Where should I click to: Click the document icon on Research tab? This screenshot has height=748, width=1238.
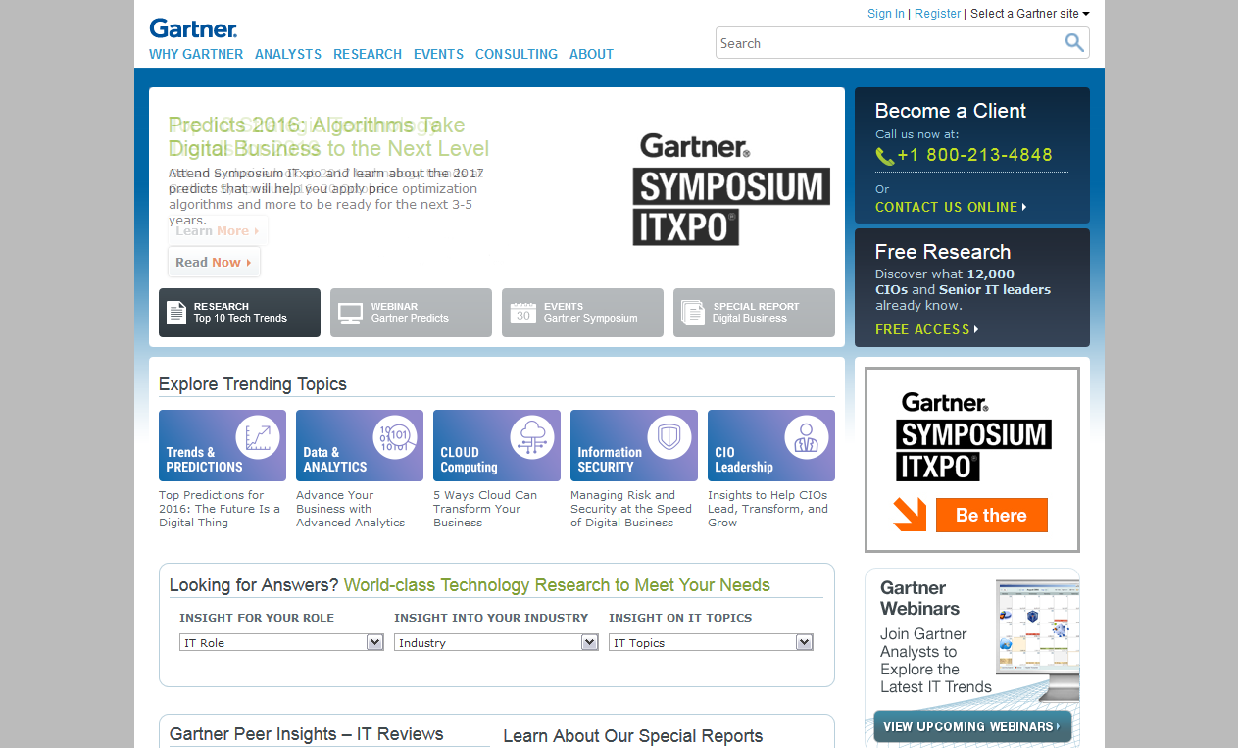176,313
